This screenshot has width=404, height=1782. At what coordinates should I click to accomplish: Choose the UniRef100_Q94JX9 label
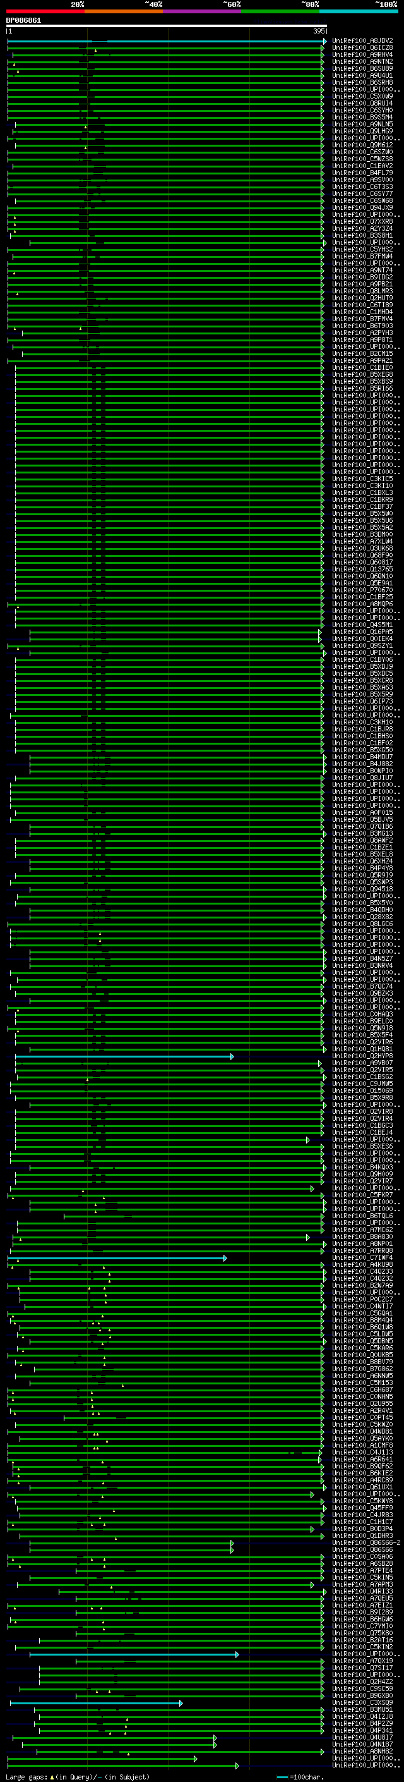(x=362, y=207)
